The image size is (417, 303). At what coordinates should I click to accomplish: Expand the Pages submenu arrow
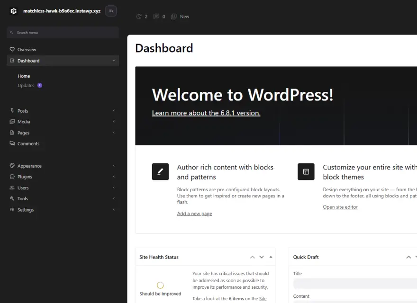click(x=114, y=133)
